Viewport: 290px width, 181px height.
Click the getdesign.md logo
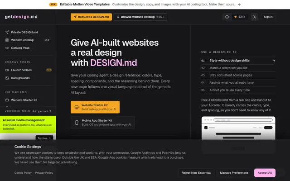point(21,17)
